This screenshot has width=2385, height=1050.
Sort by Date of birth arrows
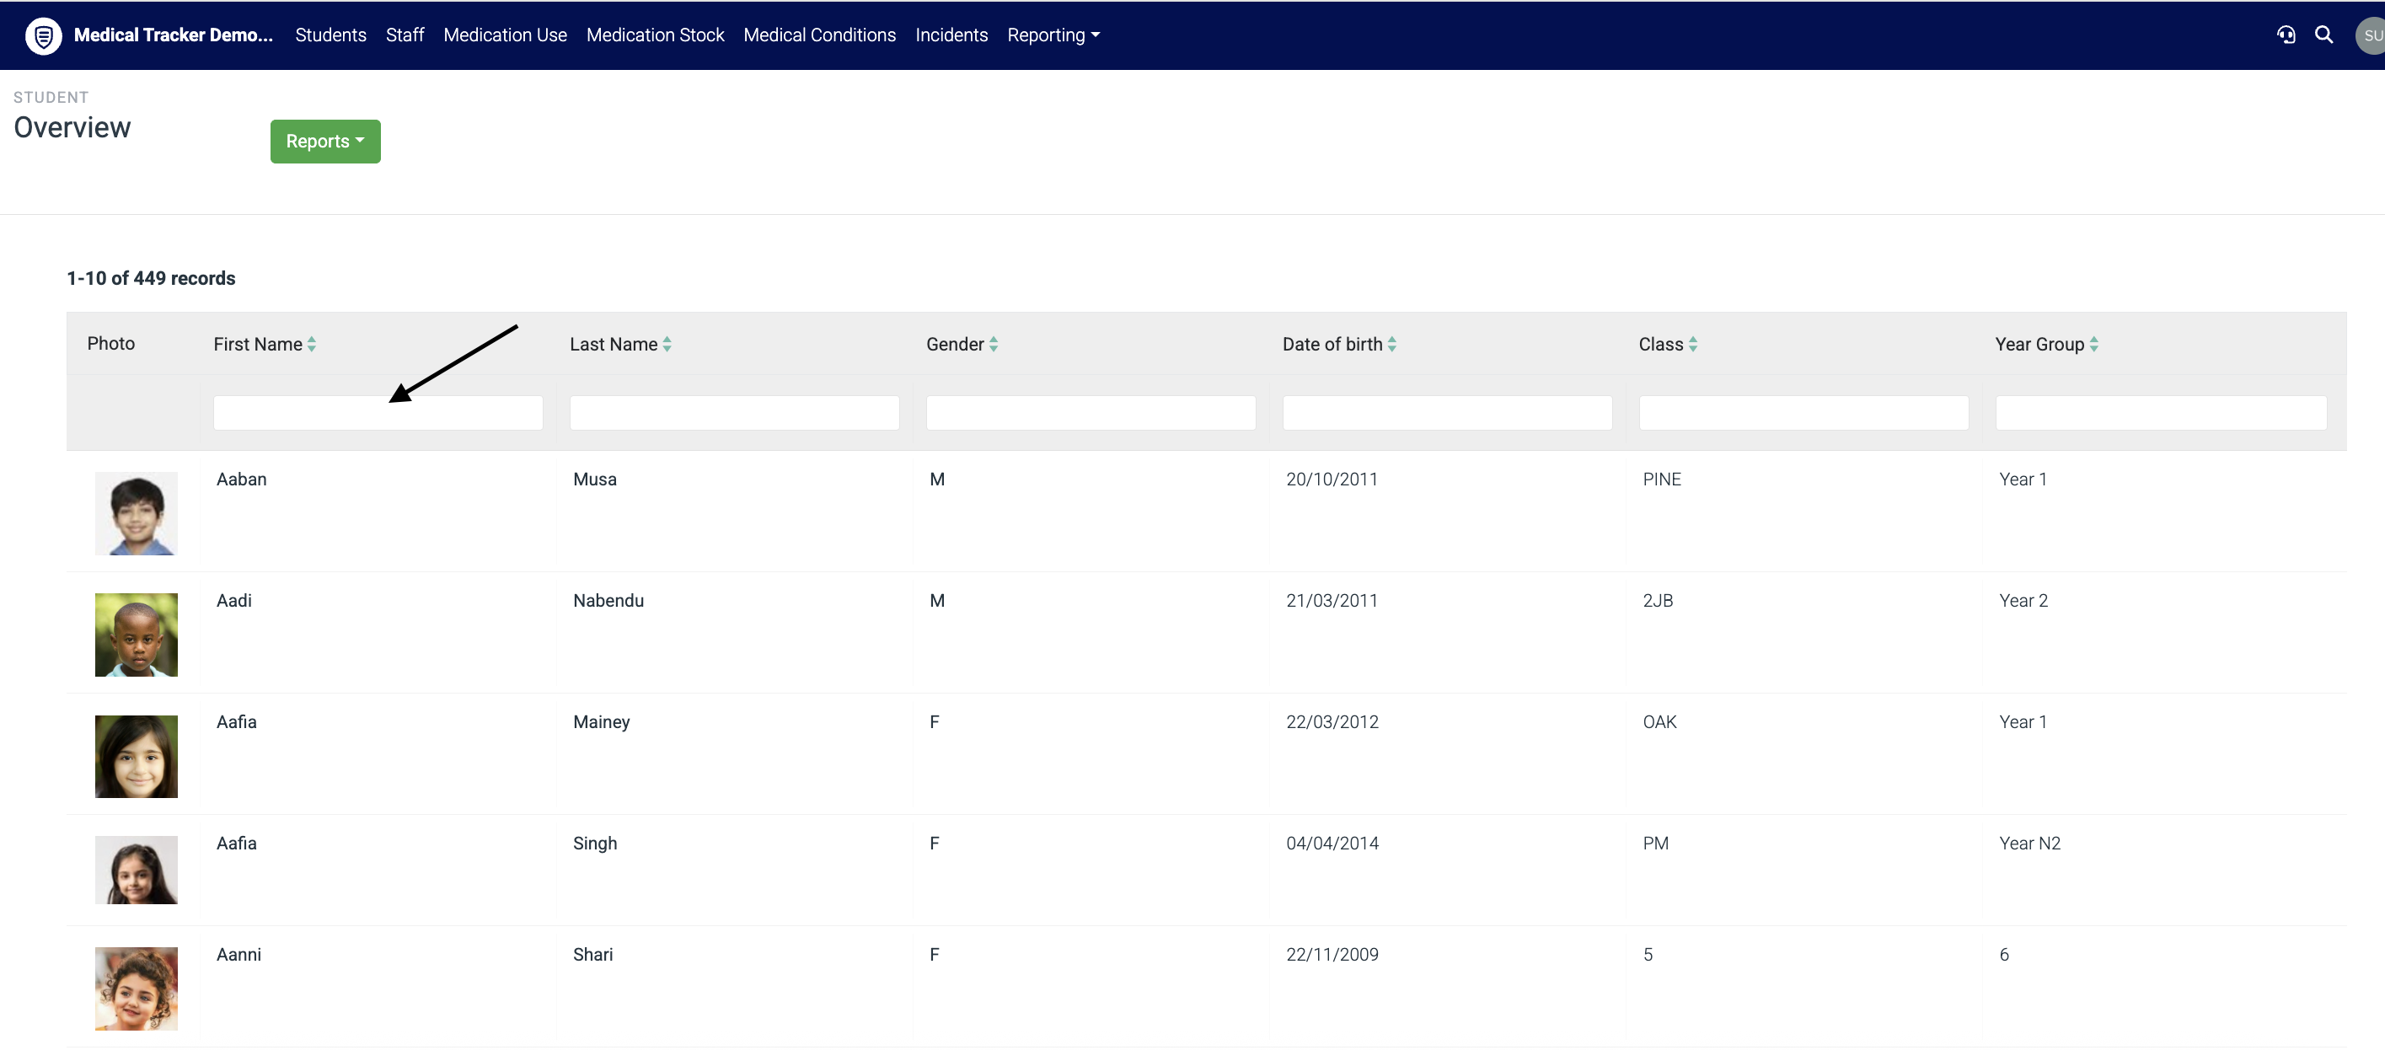pyautogui.click(x=1391, y=345)
